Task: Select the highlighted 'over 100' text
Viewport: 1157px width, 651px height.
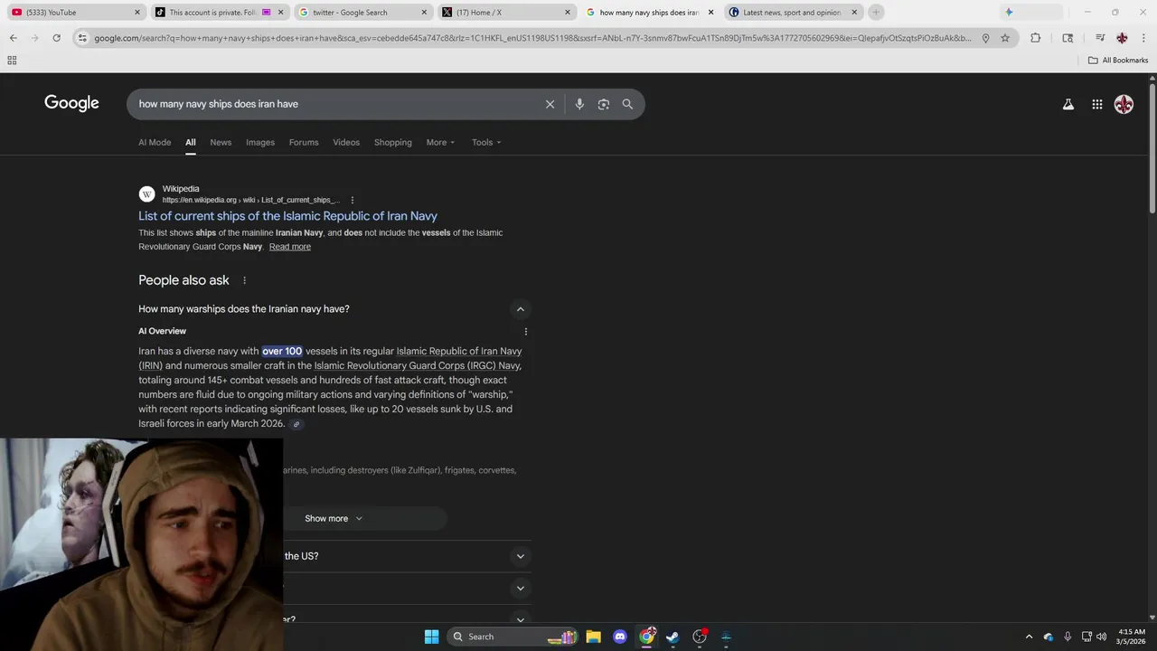Action: coord(282,352)
